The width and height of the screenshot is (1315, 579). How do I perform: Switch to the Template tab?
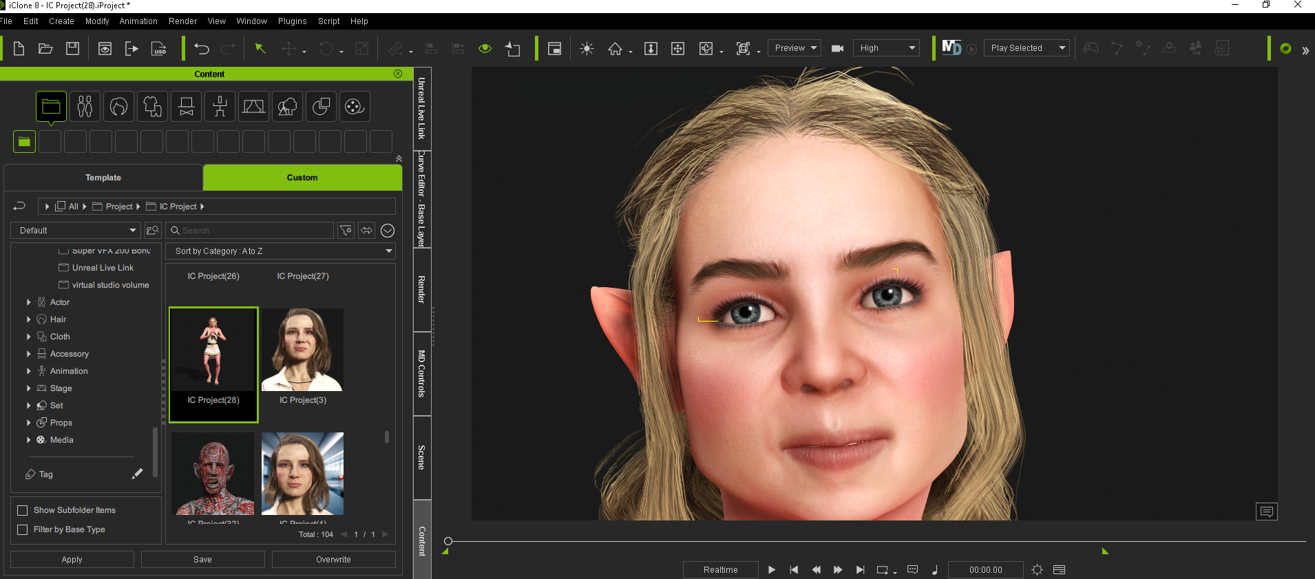point(103,178)
